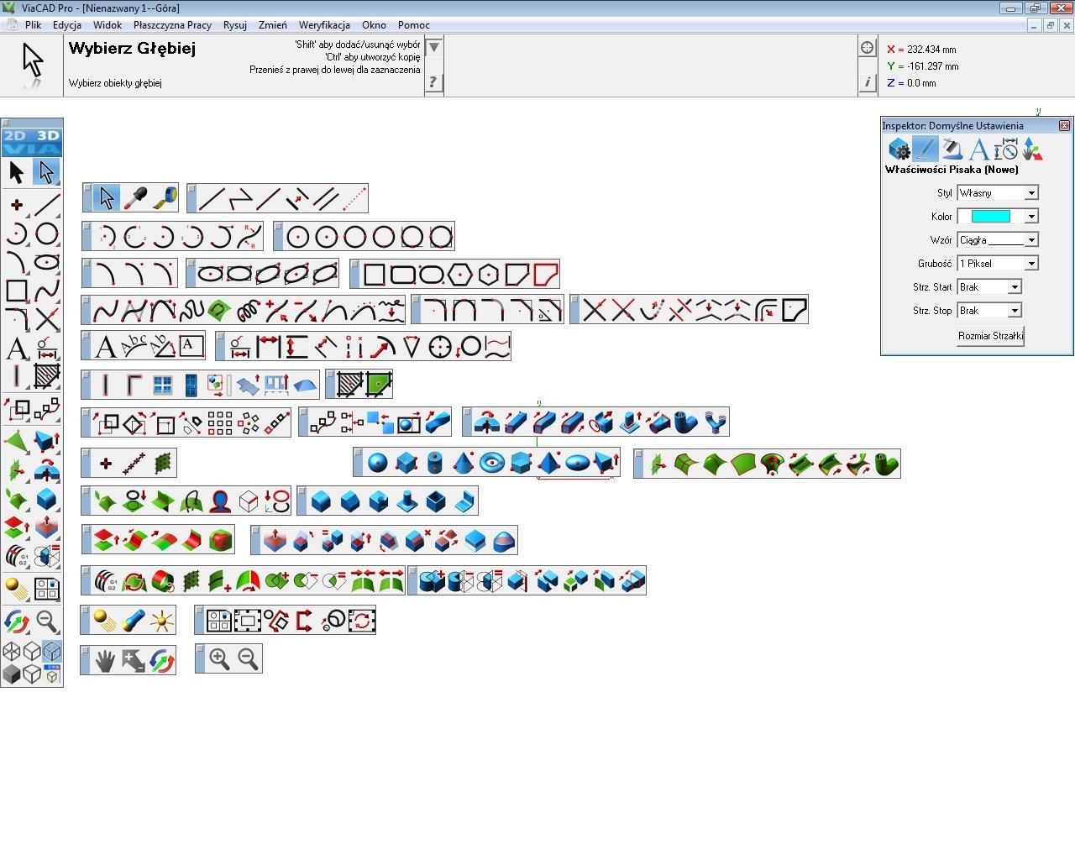Click the cyan Kolor swatch
Viewport: 1075px width, 860px height.
pyautogui.click(x=991, y=217)
